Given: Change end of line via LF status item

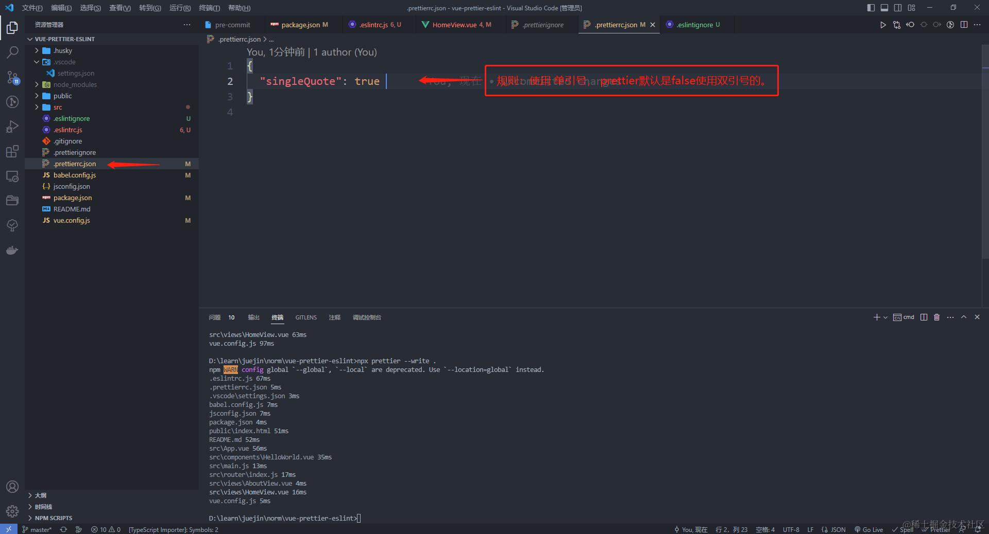Looking at the screenshot, I should [810, 529].
